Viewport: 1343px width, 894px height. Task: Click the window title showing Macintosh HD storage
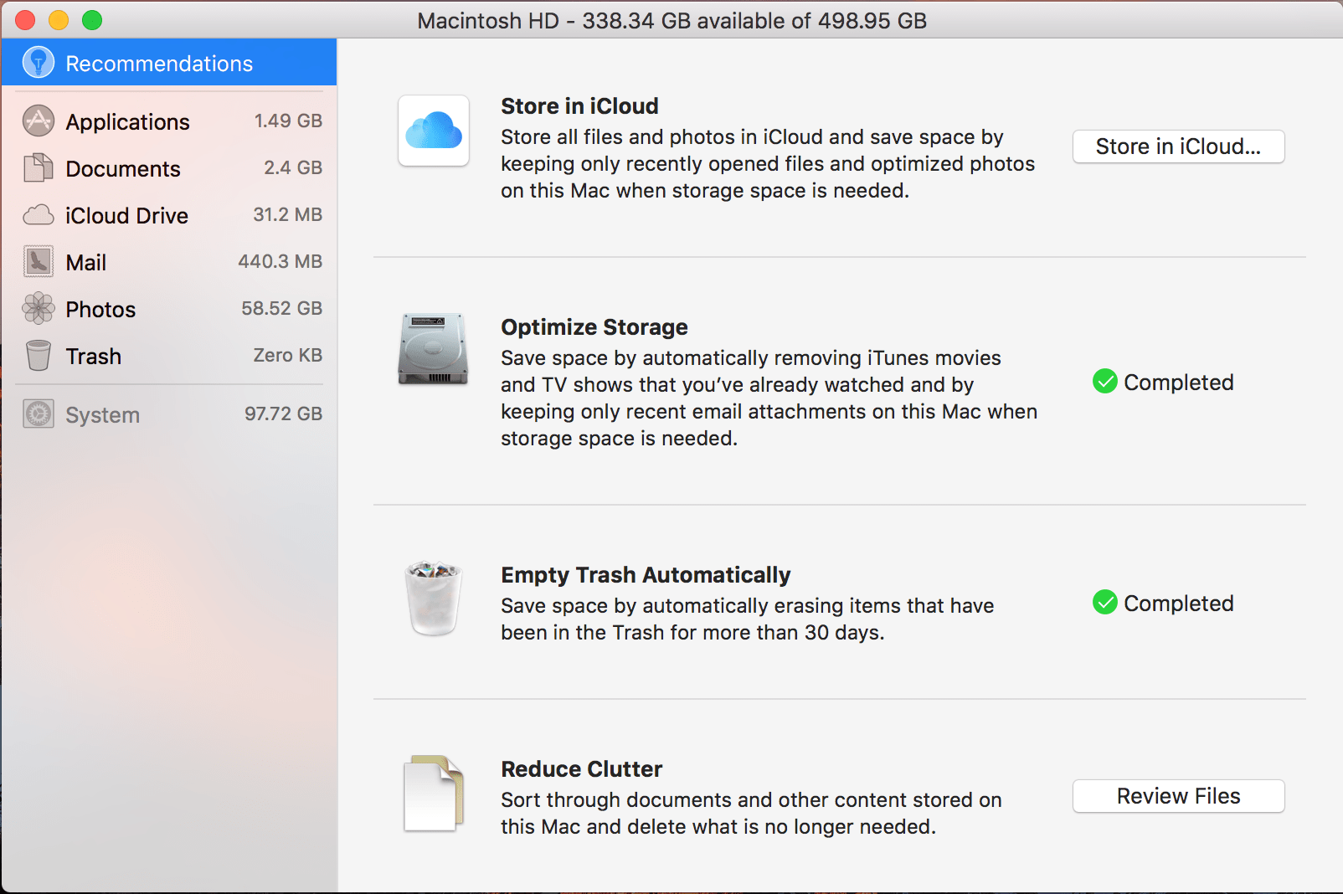pos(671,20)
